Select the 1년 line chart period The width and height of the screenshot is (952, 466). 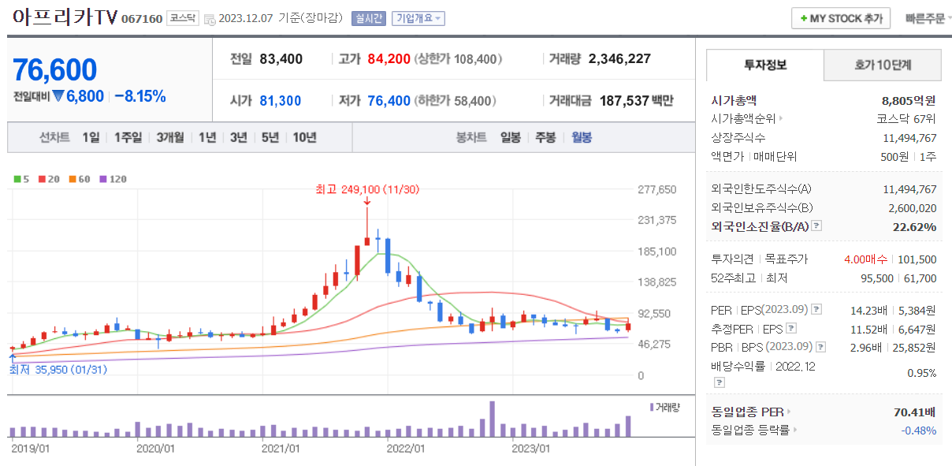pos(207,137)
